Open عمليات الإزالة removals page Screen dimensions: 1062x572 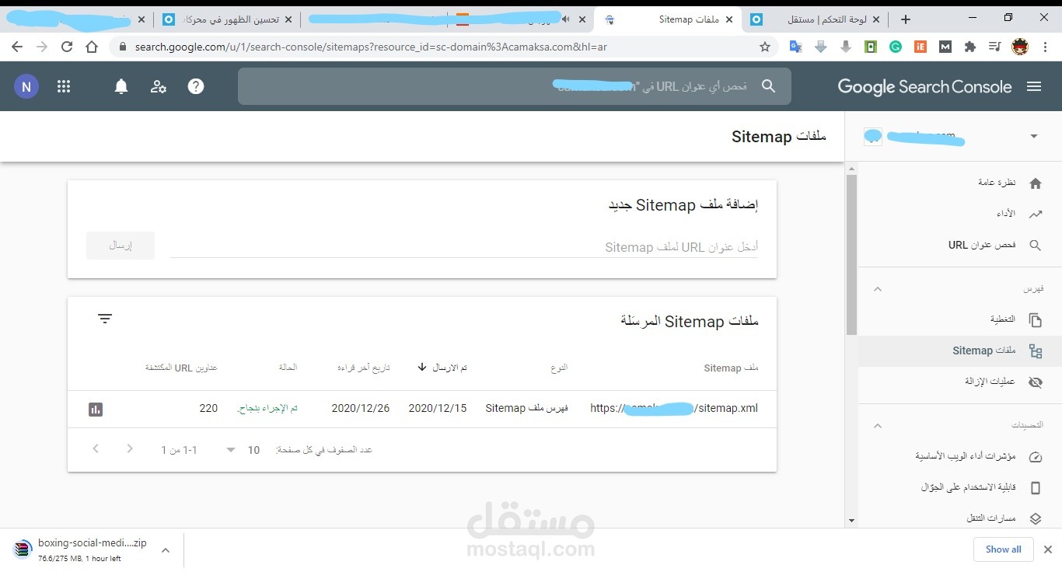tap(960, 382)
